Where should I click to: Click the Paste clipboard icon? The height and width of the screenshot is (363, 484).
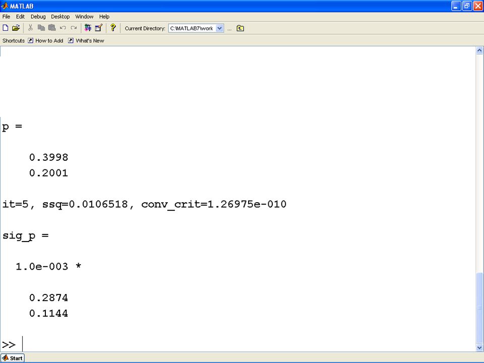click(x=52, y=28)
